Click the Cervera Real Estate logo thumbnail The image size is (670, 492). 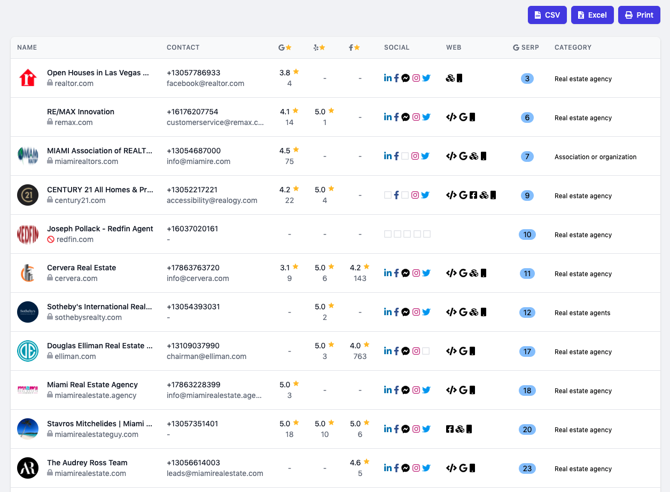tap(28, 273)
